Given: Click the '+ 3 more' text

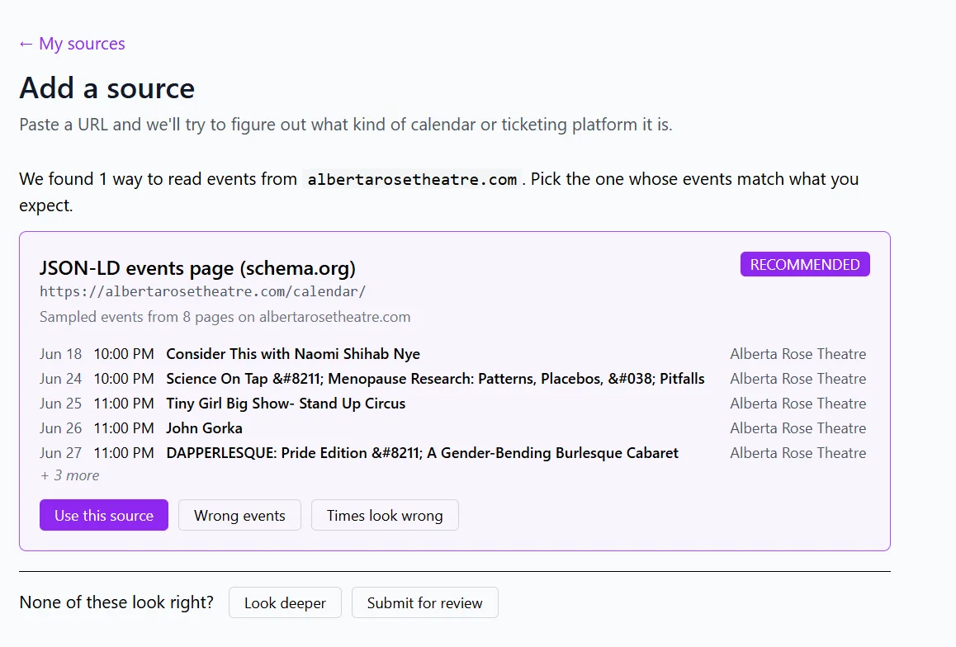Looking at the screenshot, I should [x=69, y=475].
